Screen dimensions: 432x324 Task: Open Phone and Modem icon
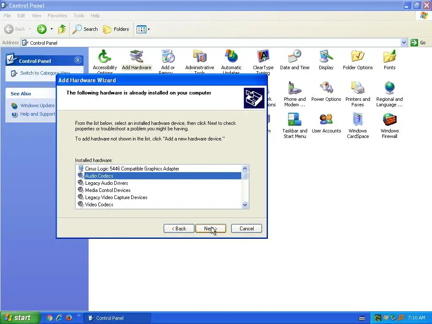click(x=294, y=94)
